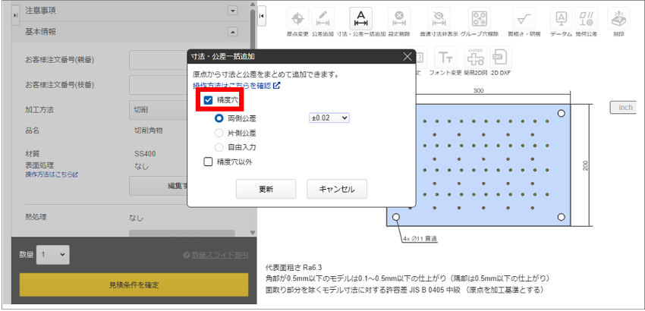Uncheck the 精度穴 checkbox

pyautogui.click(x=208, y=100)
